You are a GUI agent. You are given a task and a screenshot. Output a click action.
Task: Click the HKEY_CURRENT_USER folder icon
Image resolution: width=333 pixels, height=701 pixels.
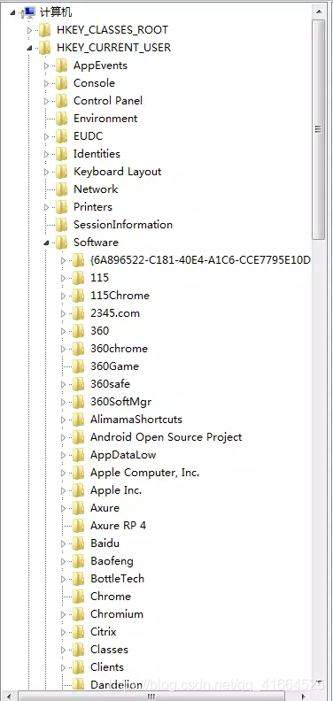pos(45,48)
